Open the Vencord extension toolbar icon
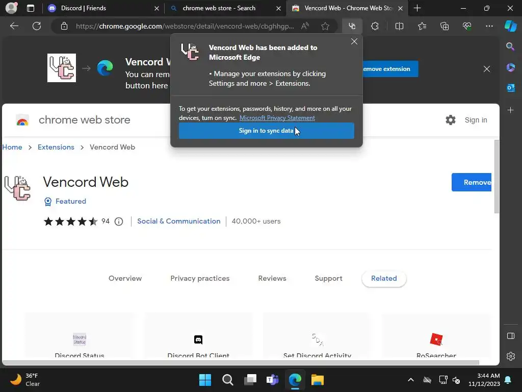This screenshot has height=392, width=522. click(352, 26)
